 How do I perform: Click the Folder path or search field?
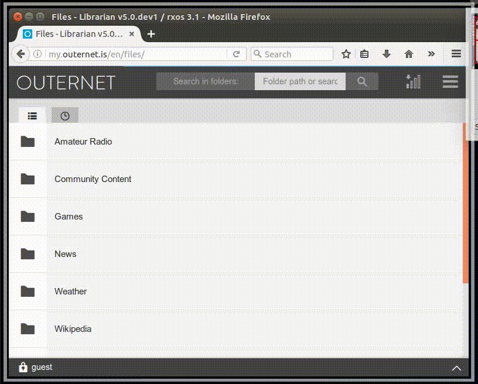click(300, 81)
